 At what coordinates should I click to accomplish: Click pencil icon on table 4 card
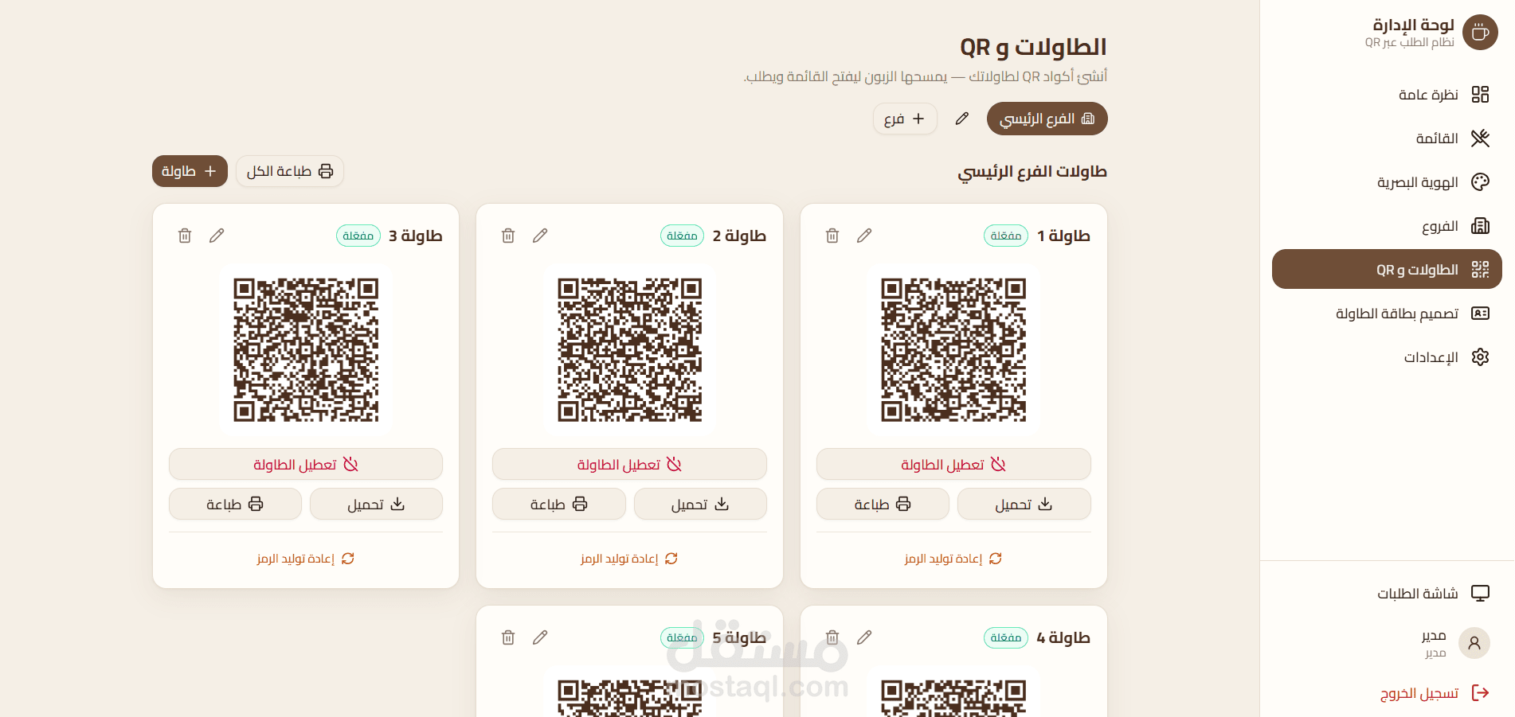(x=864, y=637)
